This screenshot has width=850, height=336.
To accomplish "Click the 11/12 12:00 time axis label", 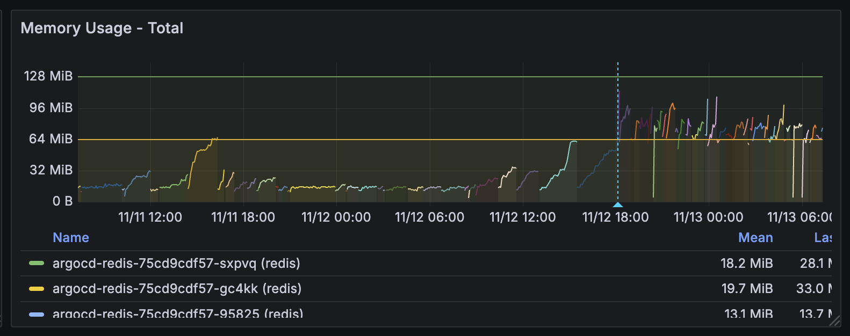I will [x=522, y=217].
